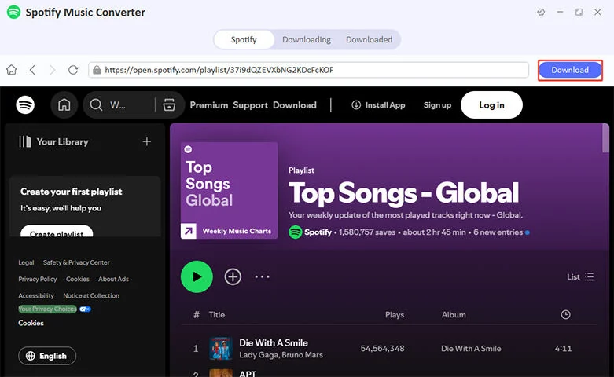Image resolution: width=614 pixels, height=377 pixels.
Task: Open artist Bruno Mars link
Action: coord(303,355)
